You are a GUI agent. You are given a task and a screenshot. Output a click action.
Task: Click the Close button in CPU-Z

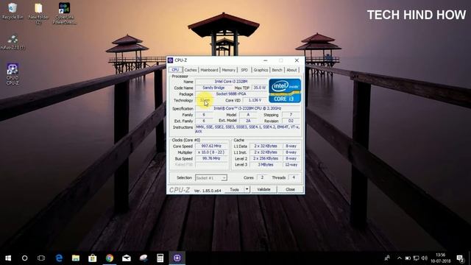290,190
